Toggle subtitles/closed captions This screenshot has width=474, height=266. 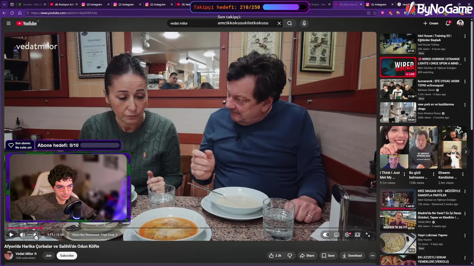[337, 235]
